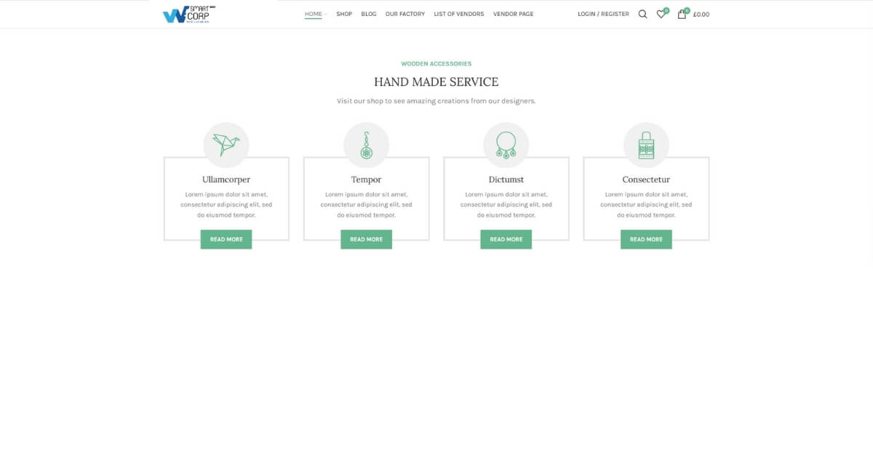Go to the Blog page
Viewport: 873px width, 458px height.
point(369,14)
